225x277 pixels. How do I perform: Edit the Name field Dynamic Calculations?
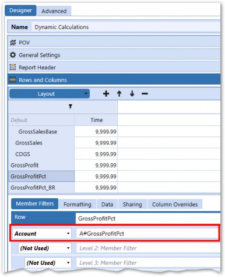point(126,27)
